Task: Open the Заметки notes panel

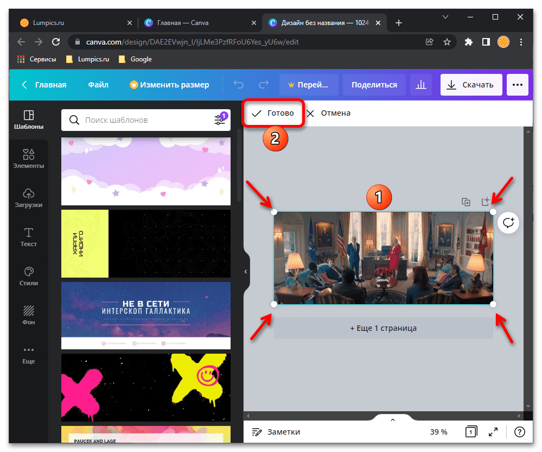Action: click(x=276, y=431)
